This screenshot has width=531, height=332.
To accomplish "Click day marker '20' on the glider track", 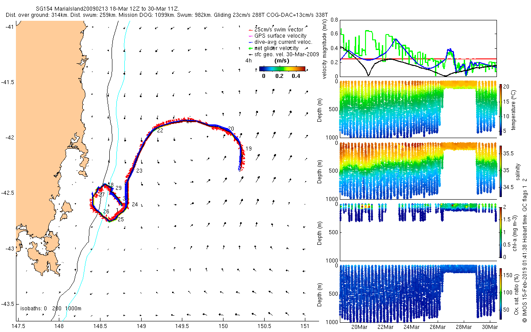I will [231, 129].
